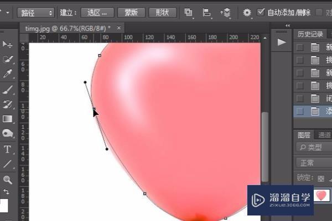
Task: Click the vertical canvas scrollbar thumb
Action: coord(264,146)
